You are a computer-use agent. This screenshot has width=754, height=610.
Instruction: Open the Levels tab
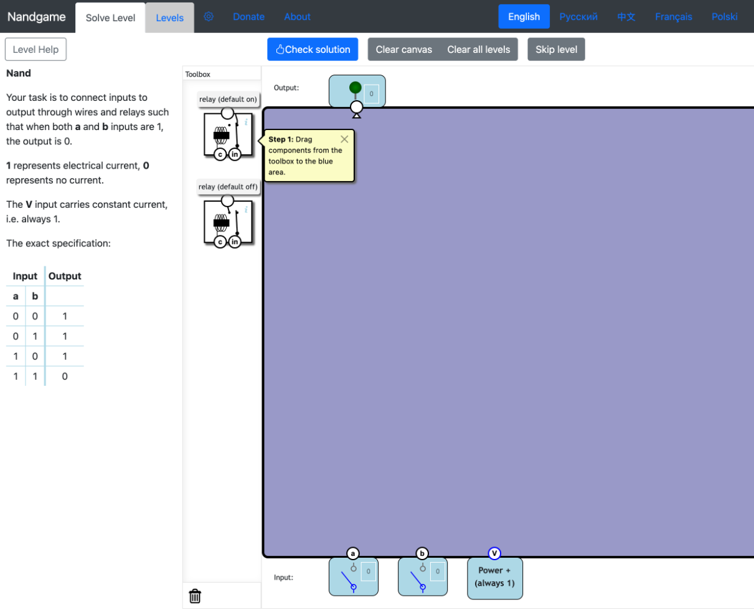(170, 17)
